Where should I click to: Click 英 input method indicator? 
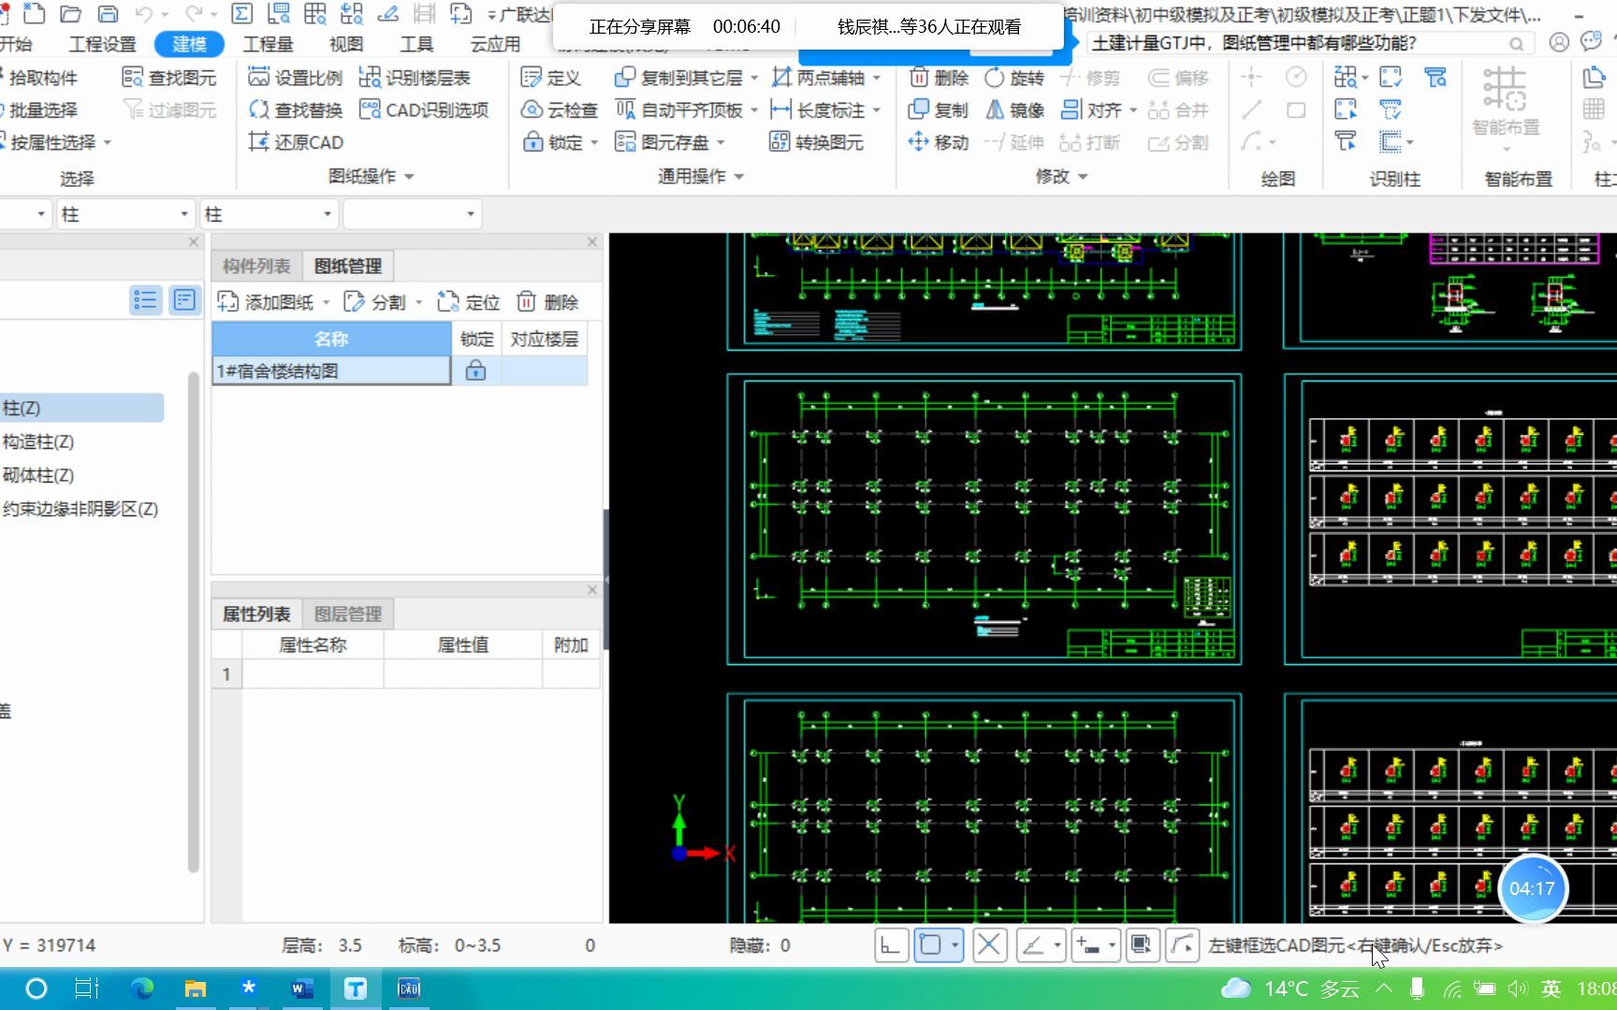(x=1551, y=988)
